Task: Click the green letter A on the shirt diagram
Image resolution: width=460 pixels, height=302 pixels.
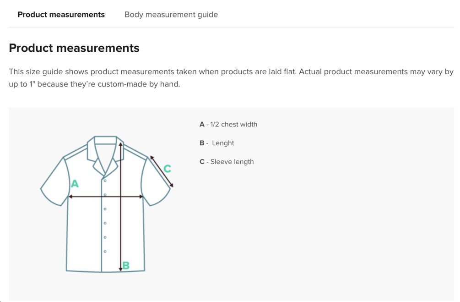Action: point(75,184)
